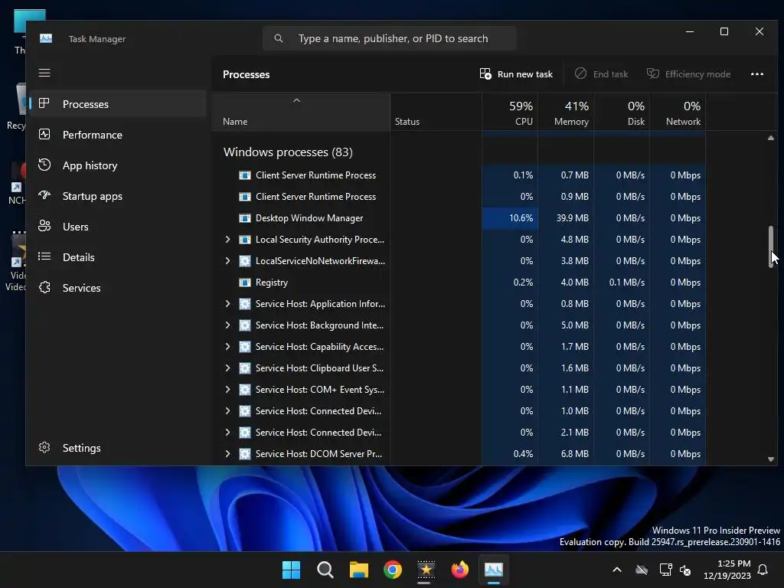Click the scroll down arrow of process list
The image size is (784, 588).
point(771,459)
